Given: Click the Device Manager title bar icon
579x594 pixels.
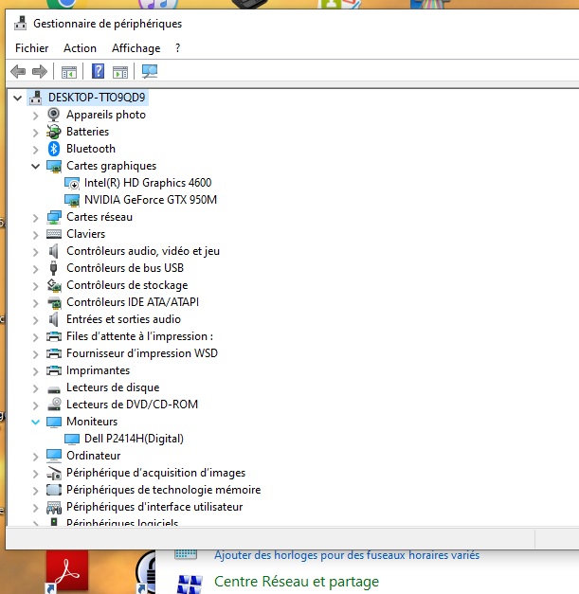Looking at the screenshot, I should click(21, 23).
